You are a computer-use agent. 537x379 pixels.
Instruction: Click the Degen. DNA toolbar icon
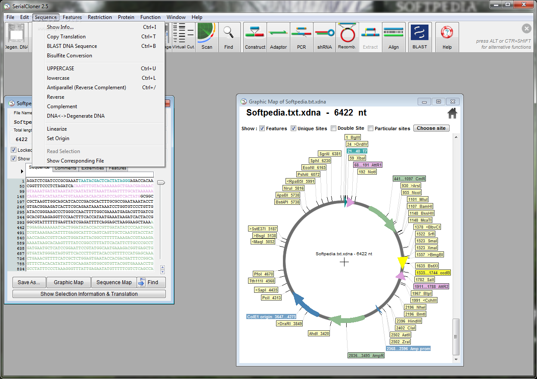tap(16, 37)
